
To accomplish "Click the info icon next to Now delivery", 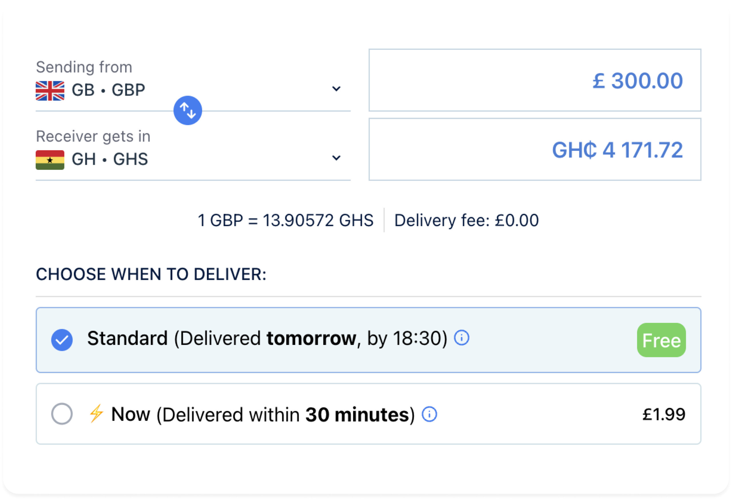I will pos(429,414).
